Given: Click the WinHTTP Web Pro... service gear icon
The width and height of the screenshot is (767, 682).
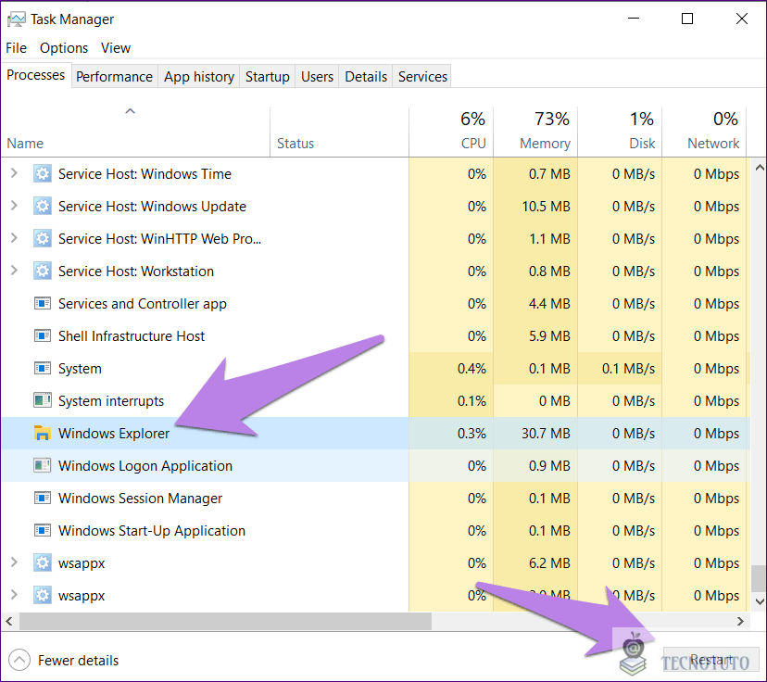Looking at the screenshot, I should pos(43,239).
